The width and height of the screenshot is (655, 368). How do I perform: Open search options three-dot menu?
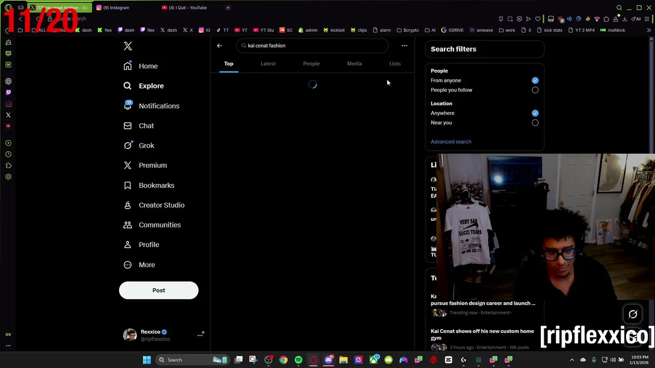point(404,45)
